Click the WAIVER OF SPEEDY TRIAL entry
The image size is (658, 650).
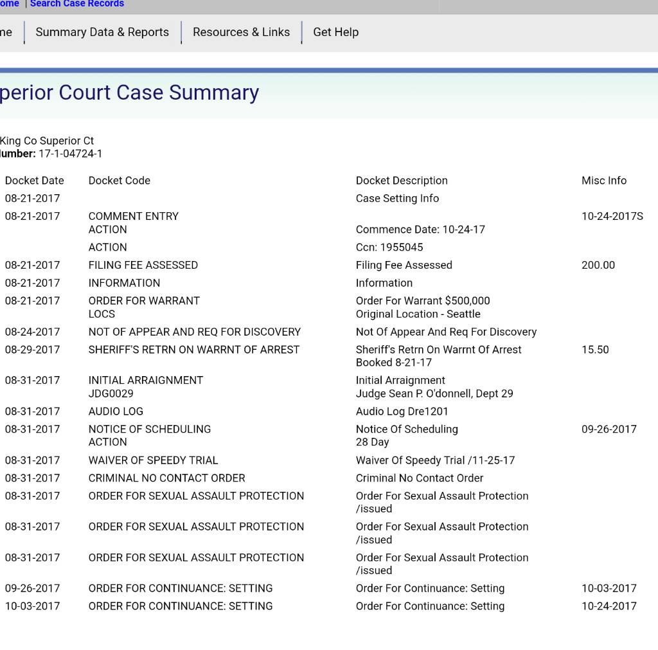tap(153, 460)
